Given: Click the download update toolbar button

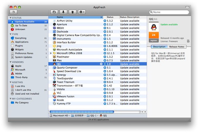Looking at the screenshot, I should (63, 12).
